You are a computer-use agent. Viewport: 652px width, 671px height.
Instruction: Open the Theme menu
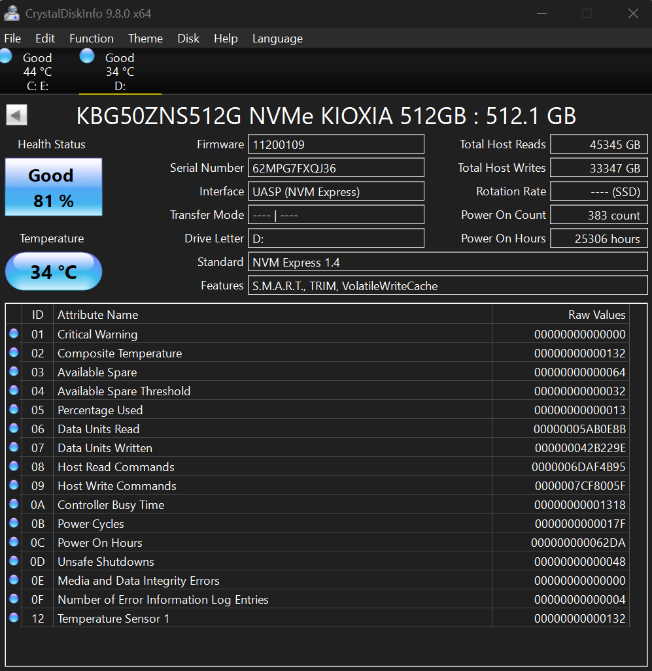coord(145,39)
